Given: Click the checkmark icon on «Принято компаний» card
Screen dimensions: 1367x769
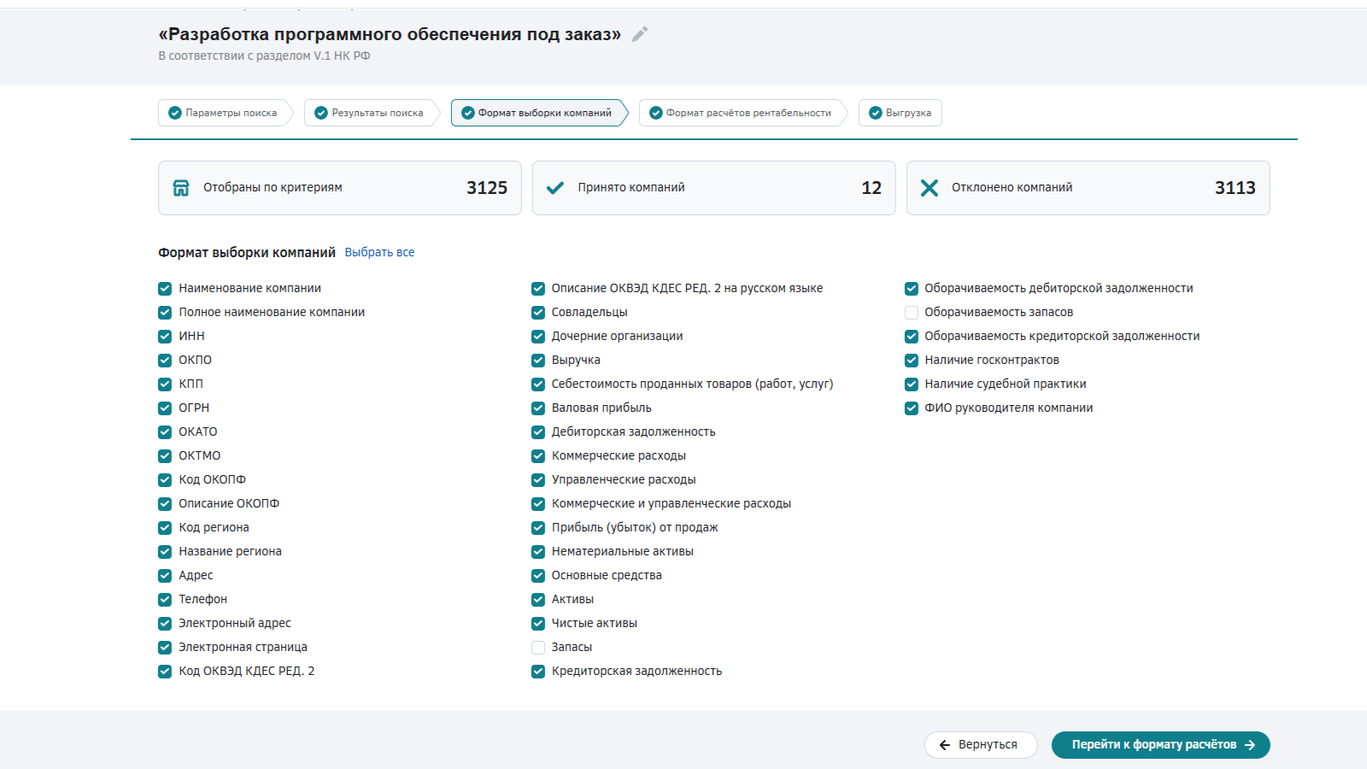Looking at the screenshot, I should click(556, 186).
